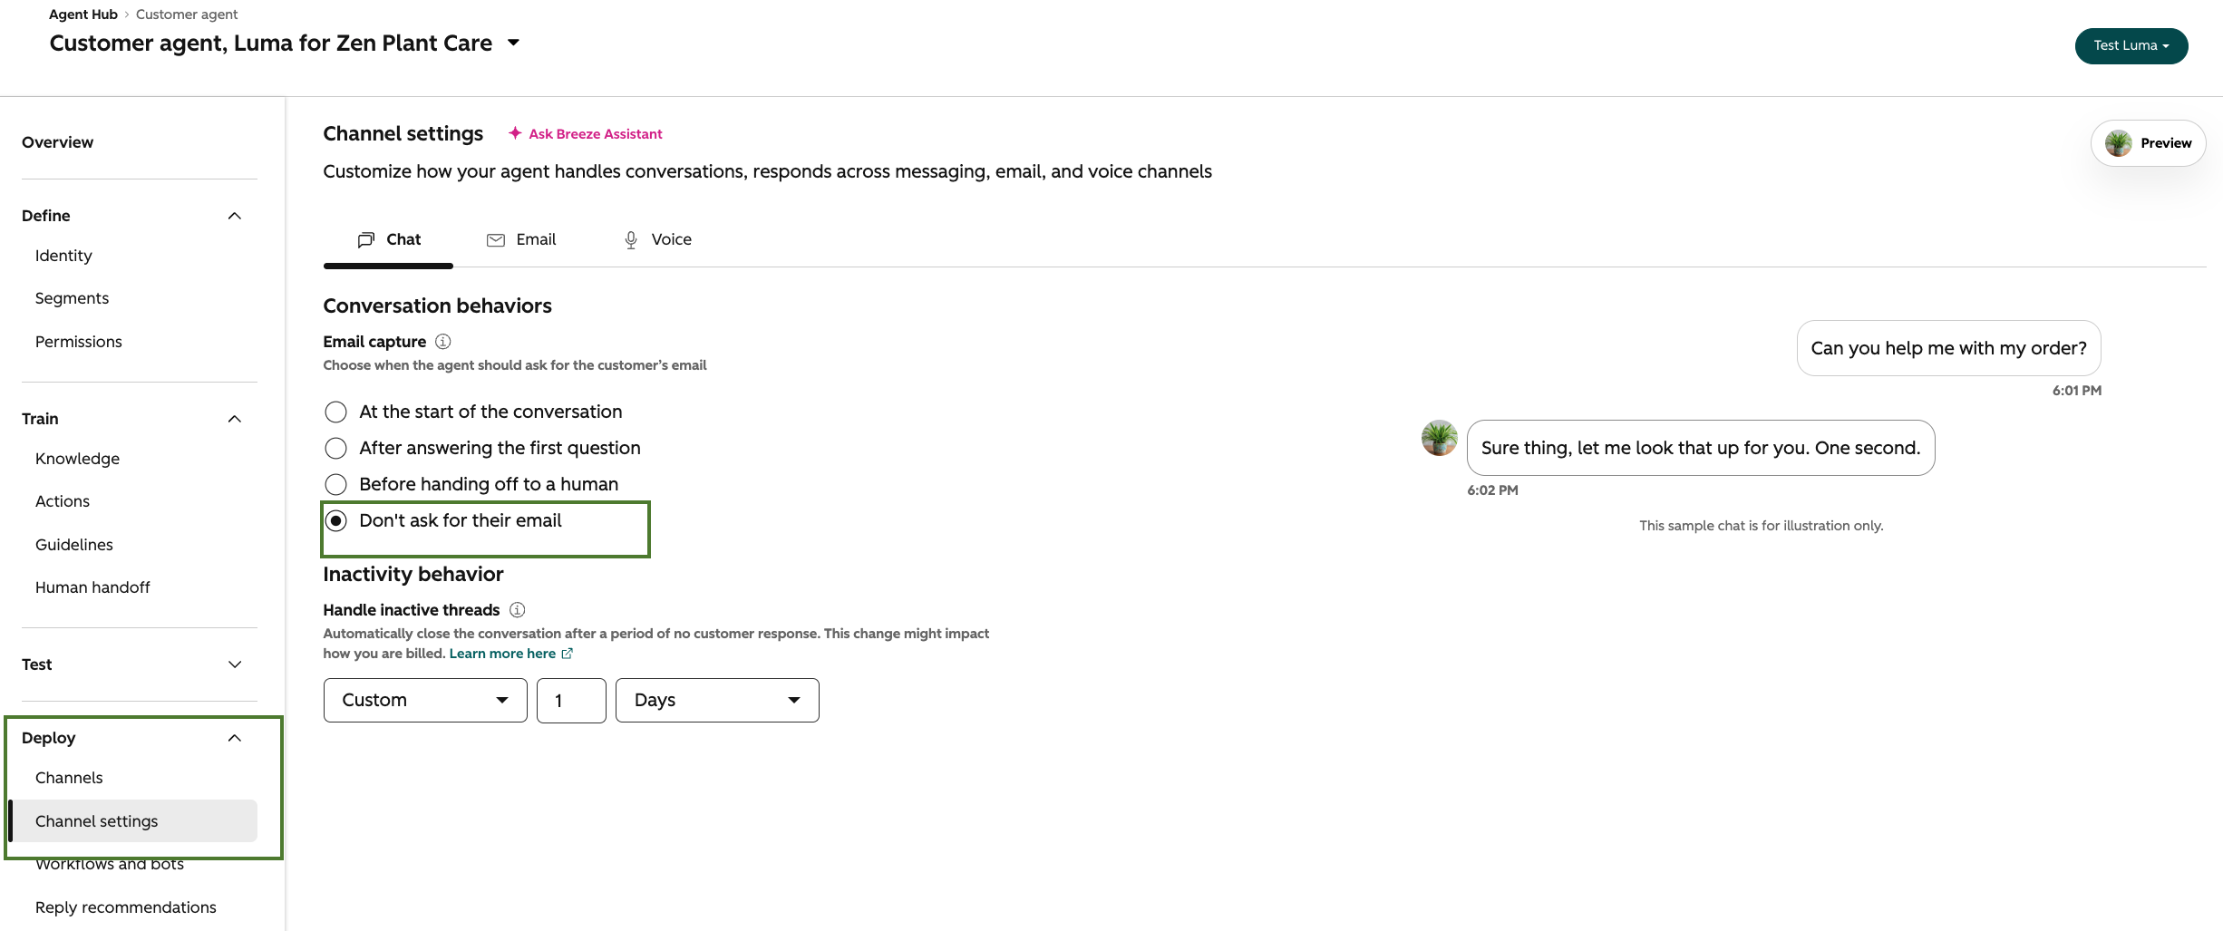Open the agent name dropdown arrow
This screenshot has width=2223, height=931.
pyautogui.click(x=514, y=43)
